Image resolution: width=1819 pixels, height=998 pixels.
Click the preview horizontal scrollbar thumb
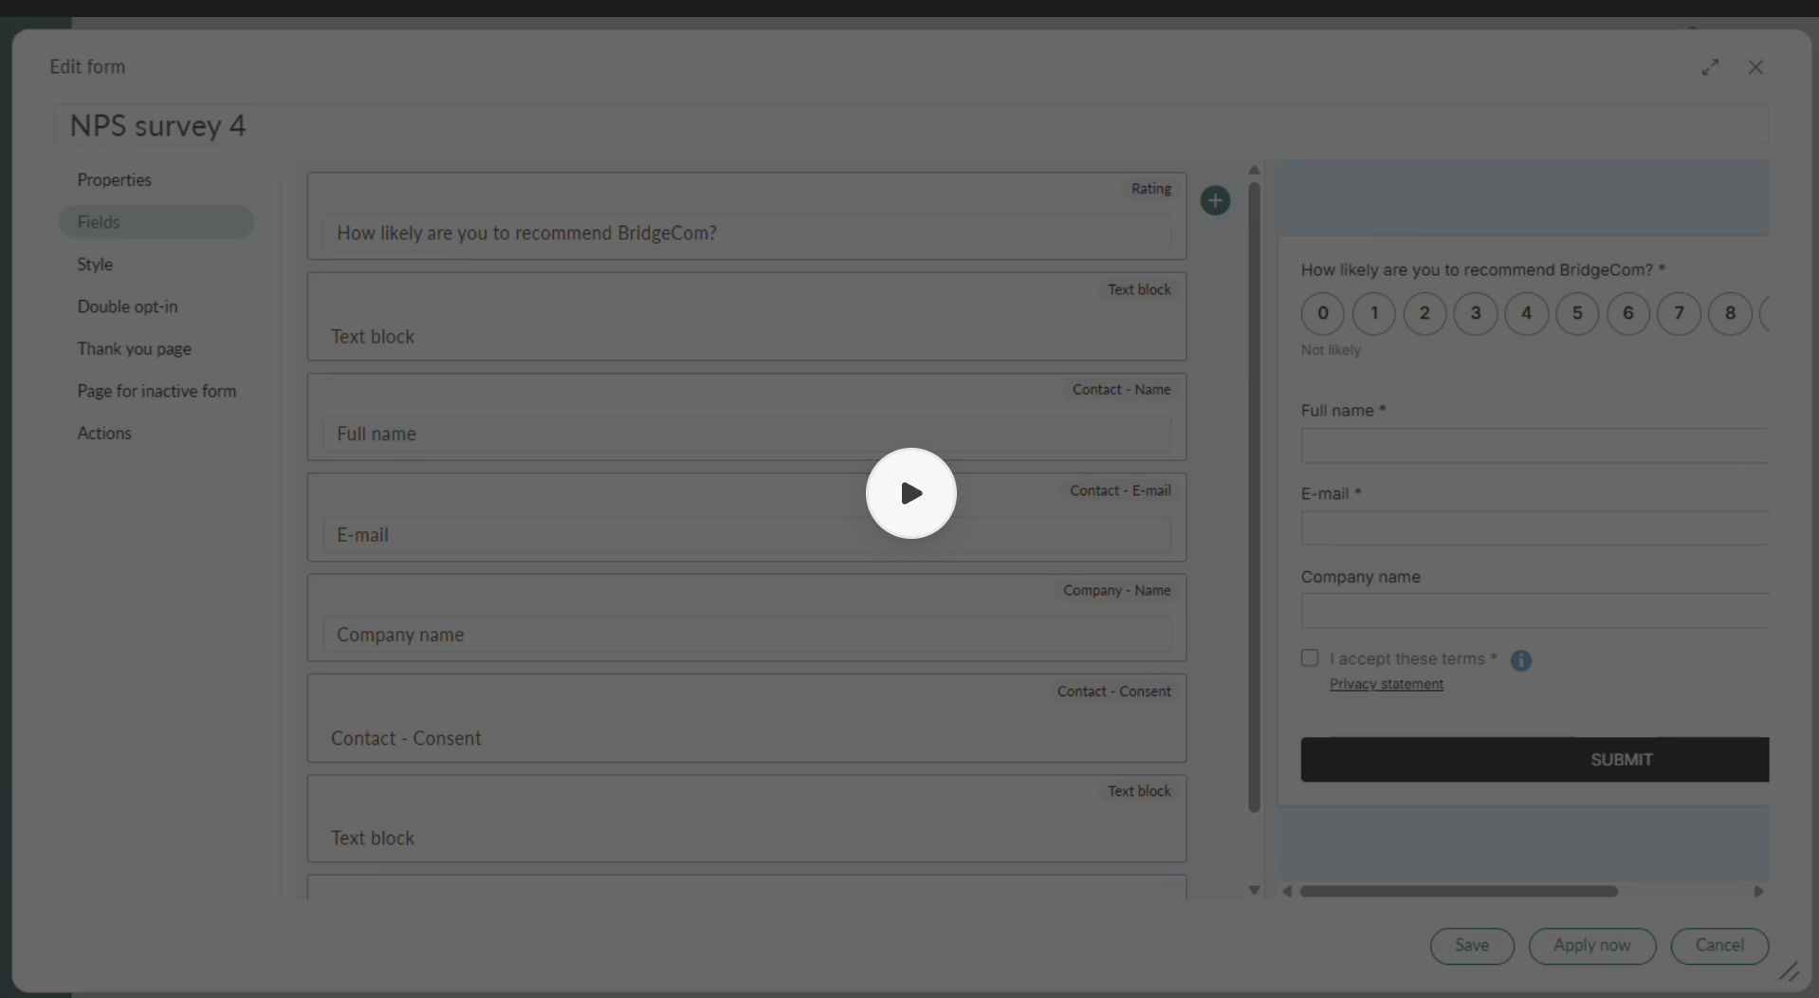(x=1459, y=892)
